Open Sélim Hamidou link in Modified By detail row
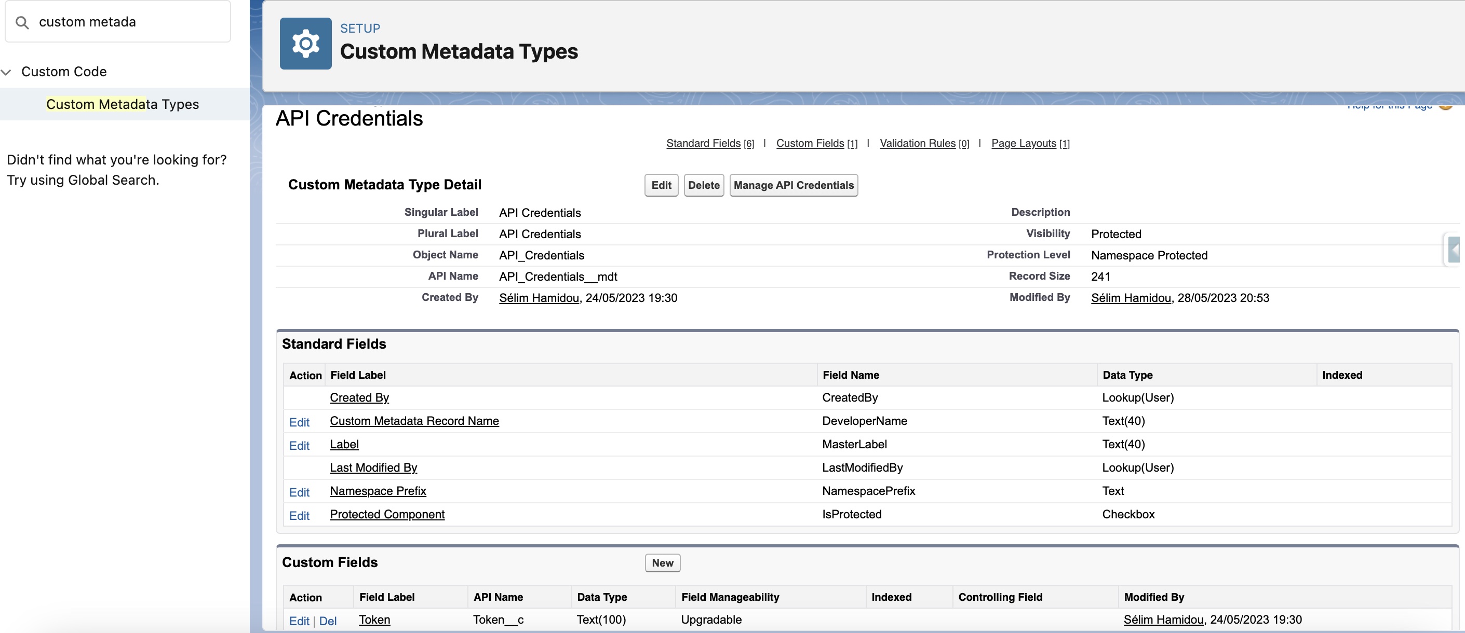 click(1131, 298)
